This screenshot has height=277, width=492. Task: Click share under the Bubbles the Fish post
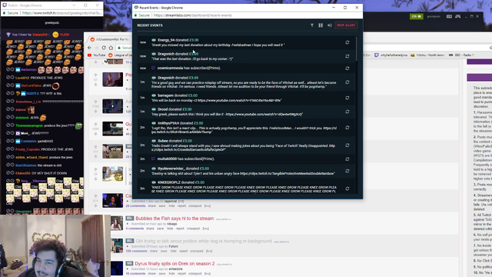tap(151, 229)
